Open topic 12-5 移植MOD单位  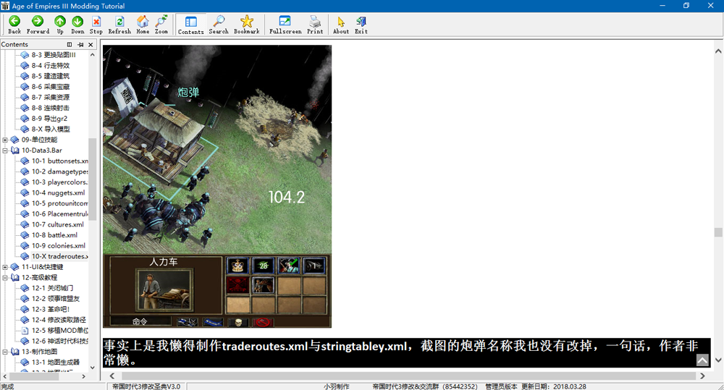tap(59, 331)
